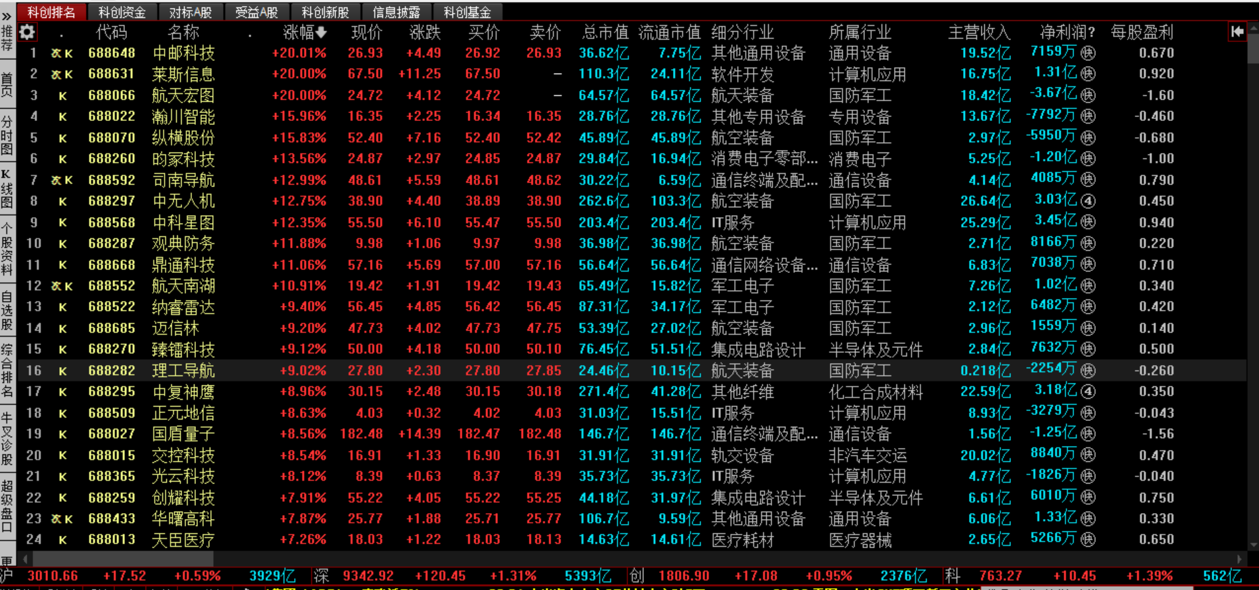Viewport: 1259px width, 590px height.
Task: Open 牛叉诊股 in the left sidebar
Action: [x=7, y=439]
